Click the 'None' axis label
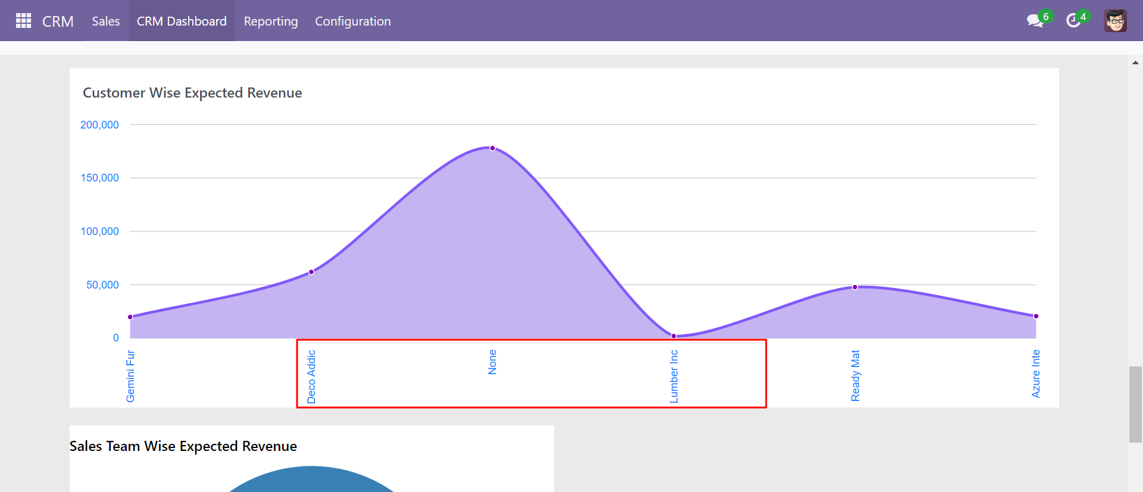 (492, 362)
